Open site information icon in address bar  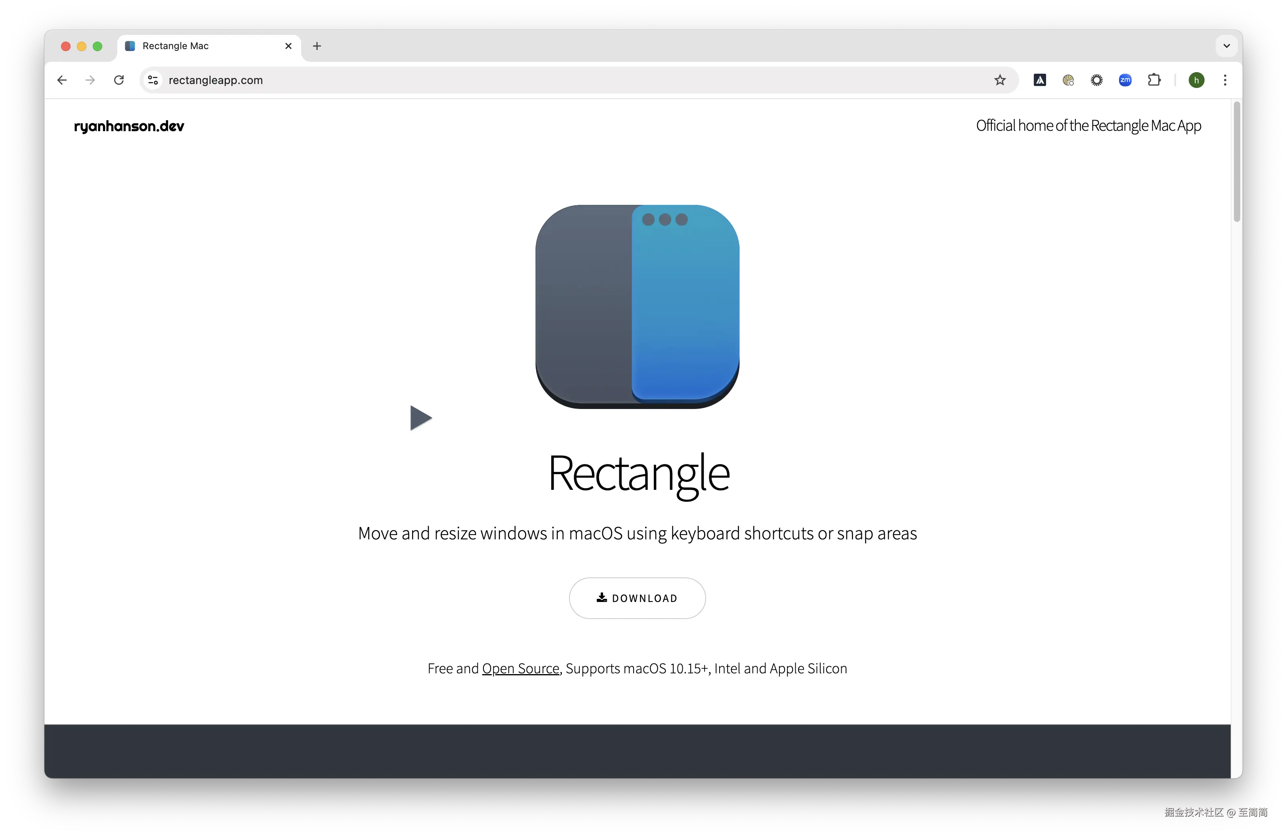point(153,80)
